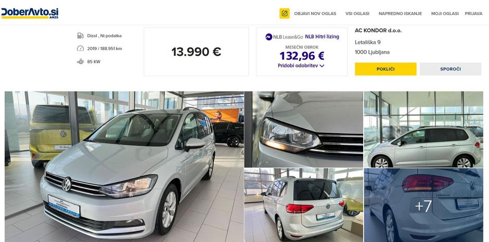Open the AC KONDOR d.o.o. dealer link
This screenshot has width=489, height=242.
click(378, 31)
